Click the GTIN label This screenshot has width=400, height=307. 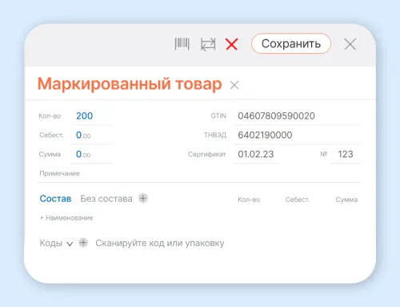(x=218, y=116)
